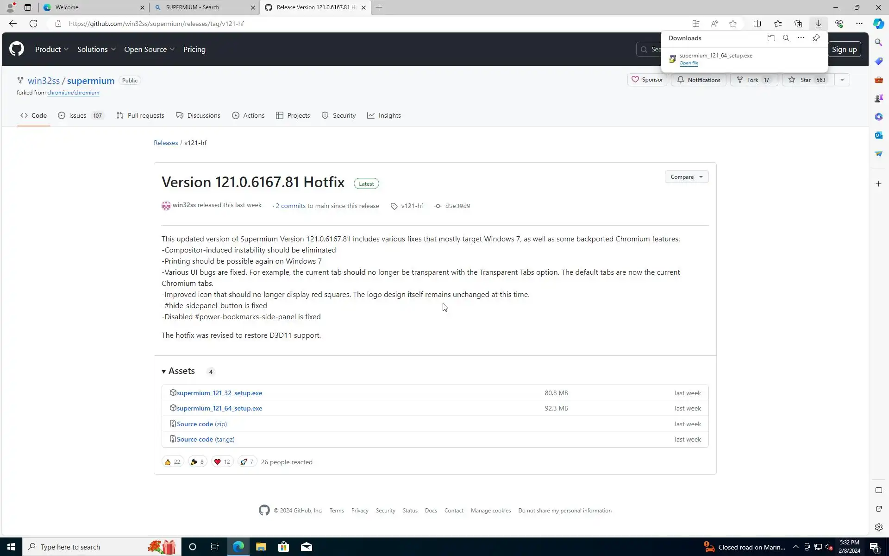
Task: Click the GitHub Octocat logo
Action: (17, 49)
